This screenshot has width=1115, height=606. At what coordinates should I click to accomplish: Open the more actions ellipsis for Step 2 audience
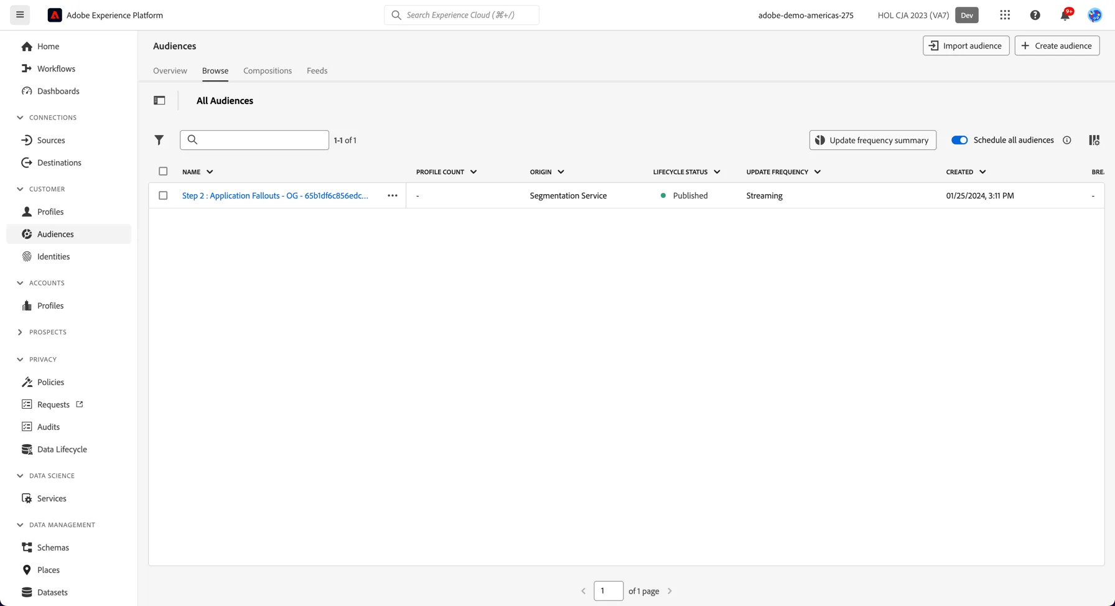tap(393, 195)
